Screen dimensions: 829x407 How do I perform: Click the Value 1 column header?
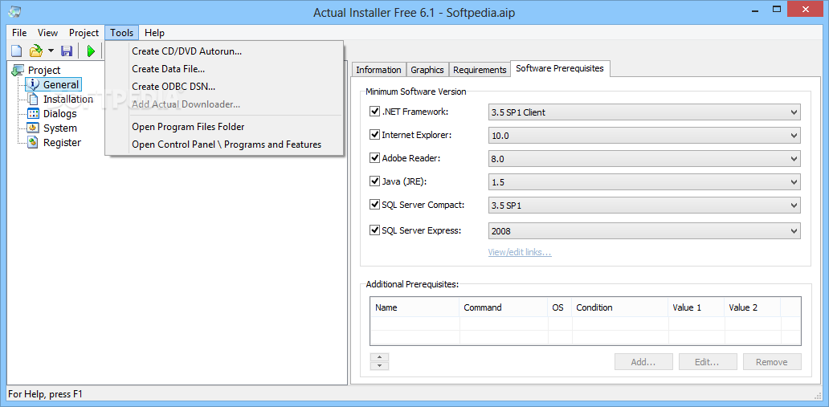click(x=696, y=307)
